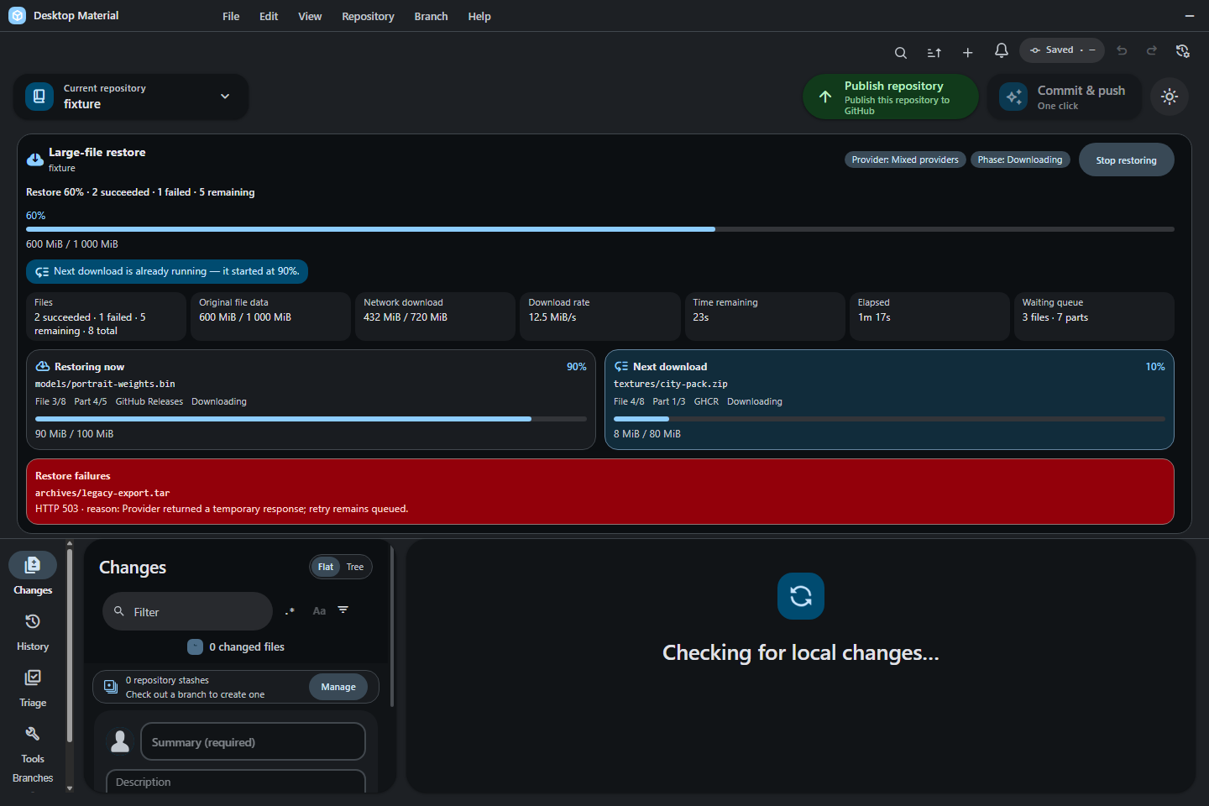The height and width of the screenshot is (806, 1209).
Task: Click the sort ascending toolbar icon
Action: click(x=934, y=53)
